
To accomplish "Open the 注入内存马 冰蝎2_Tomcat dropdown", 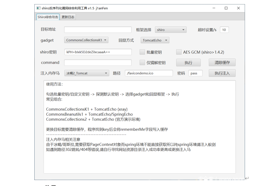I will 87,73.
